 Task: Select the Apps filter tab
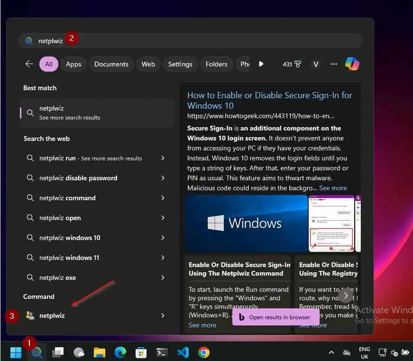[x=73, y=64]
